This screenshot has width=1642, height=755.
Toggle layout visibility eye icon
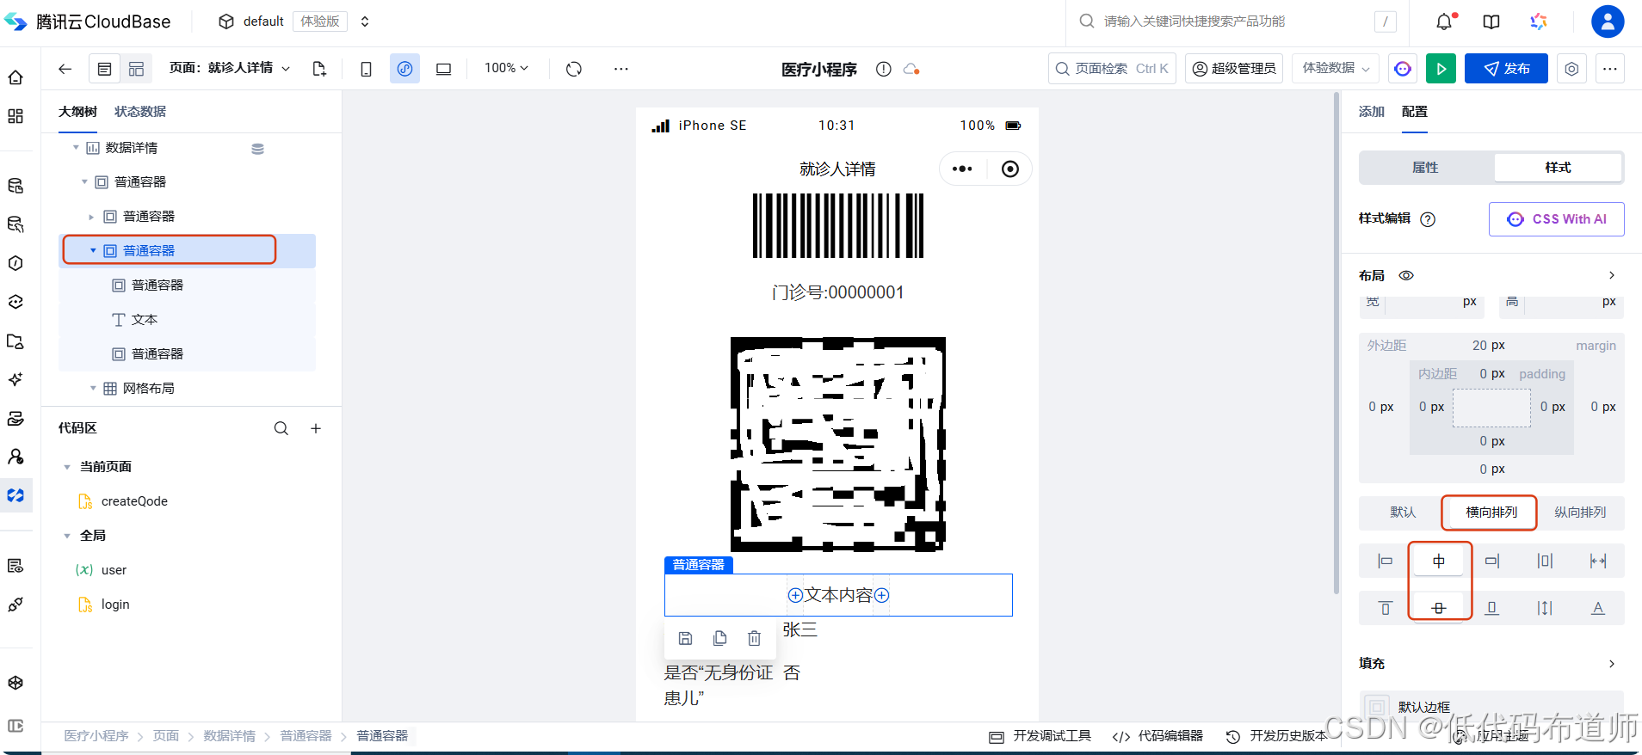pos(1406,276)
